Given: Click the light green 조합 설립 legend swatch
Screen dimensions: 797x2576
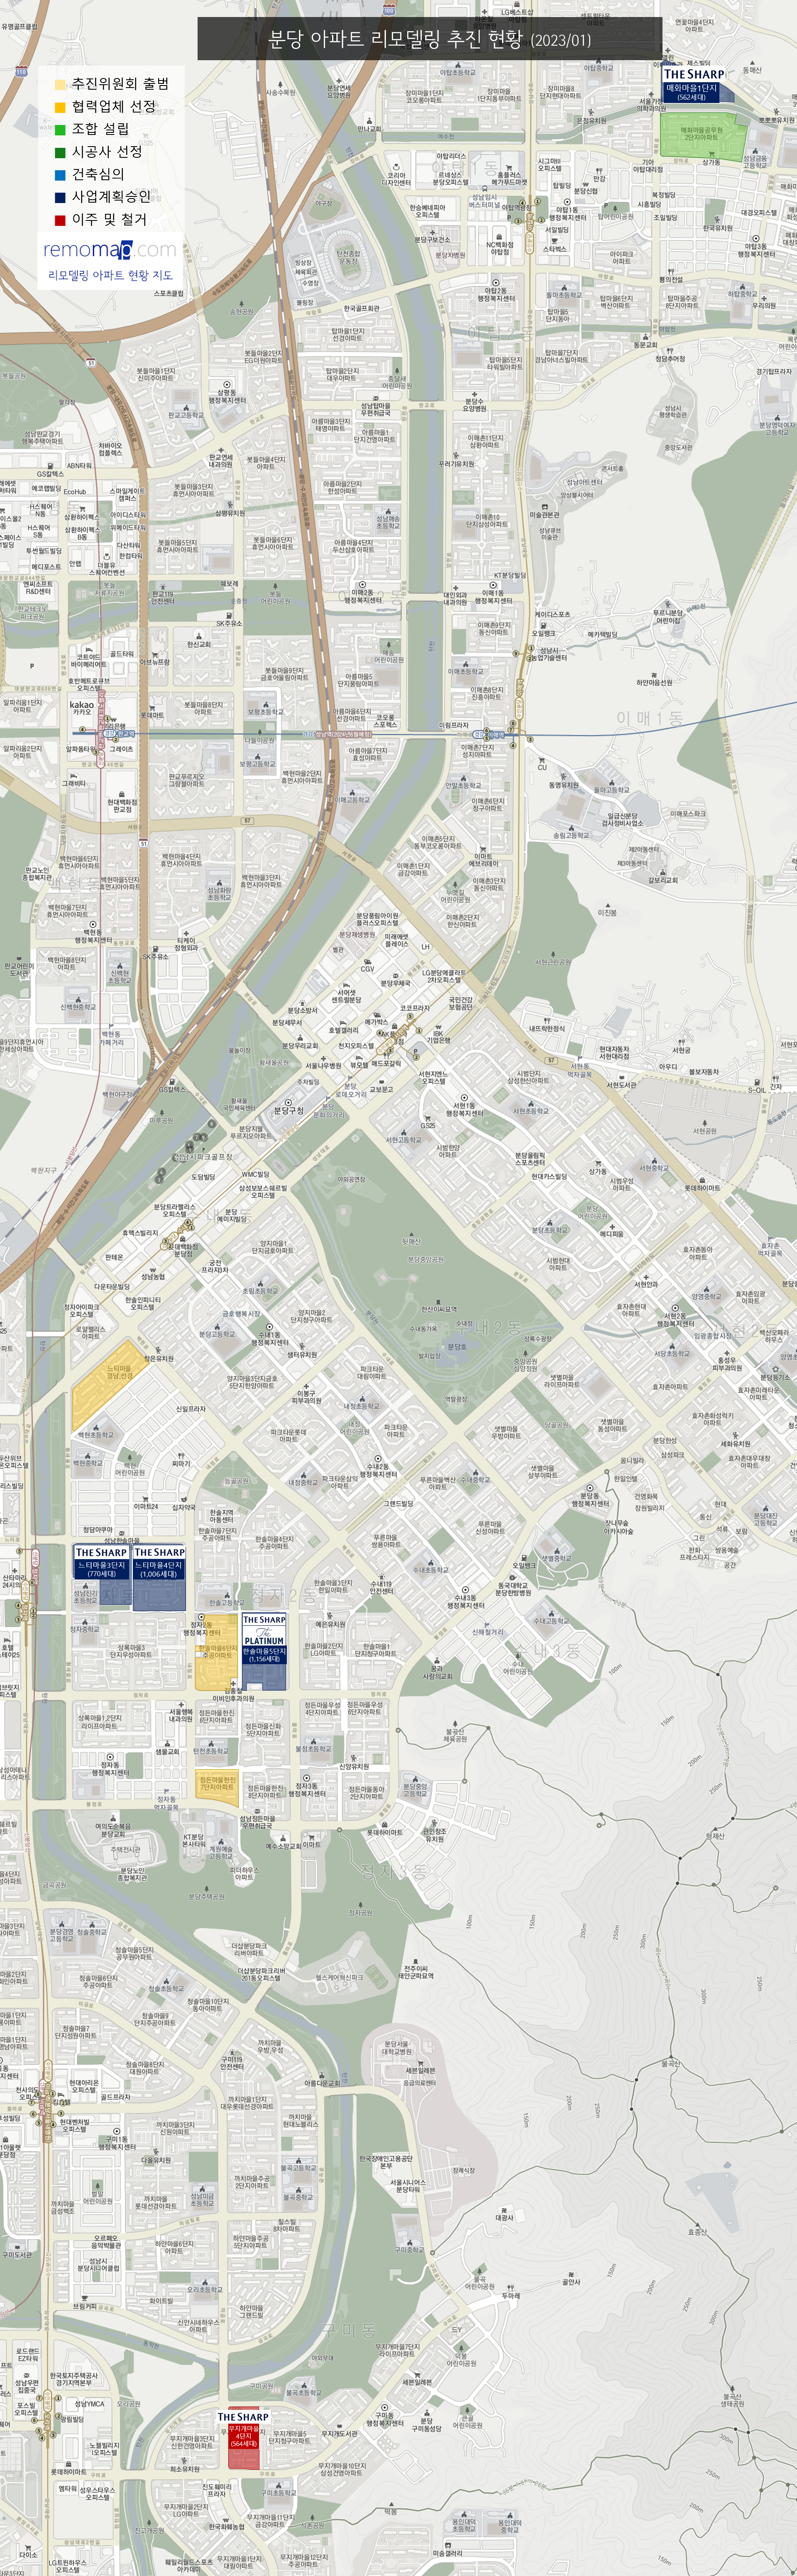Looking at the screenshot, I should click(60, 129).
